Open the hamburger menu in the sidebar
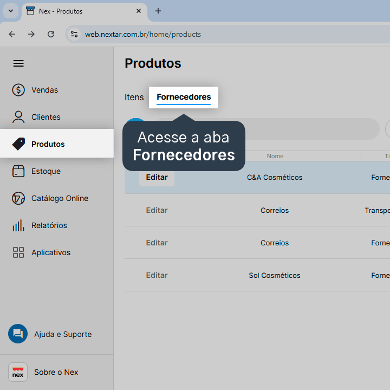This screenshot has height=390, width=390. [18, 63]
